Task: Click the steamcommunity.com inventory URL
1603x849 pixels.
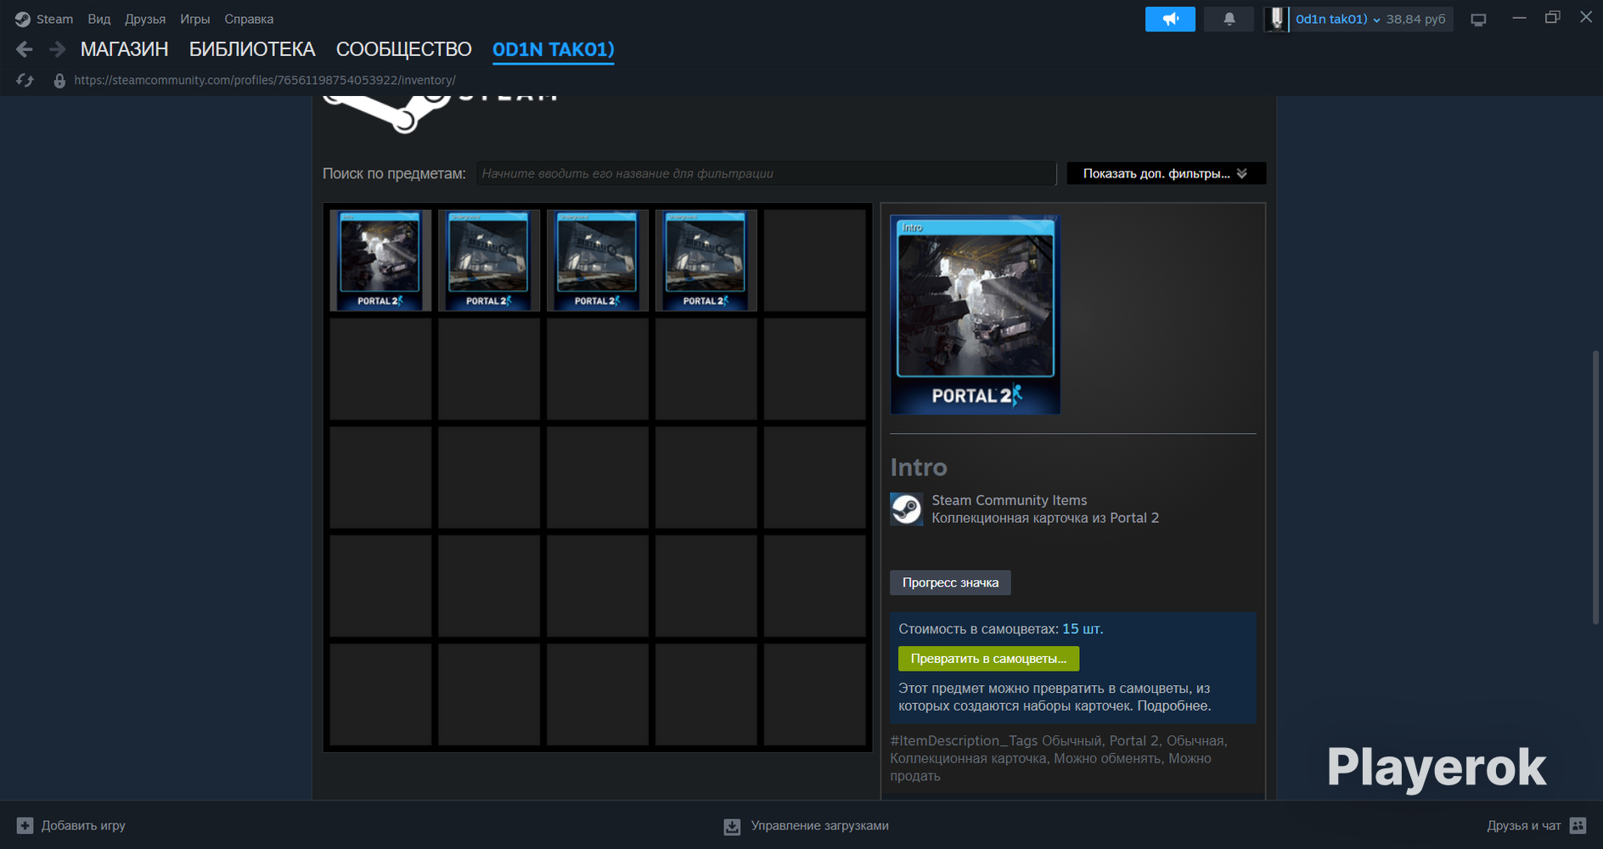Action: point(265,80)
